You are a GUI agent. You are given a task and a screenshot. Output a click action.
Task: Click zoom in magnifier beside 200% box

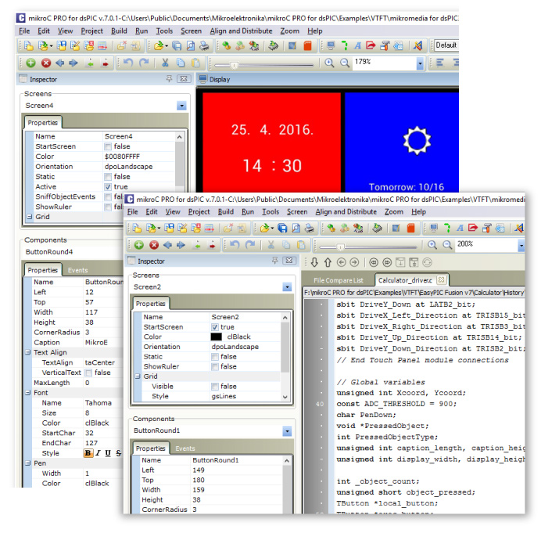click(432, 246)
